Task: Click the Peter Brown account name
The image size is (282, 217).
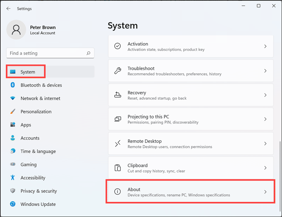Action: pyautogui.click(x=43, y=27)
